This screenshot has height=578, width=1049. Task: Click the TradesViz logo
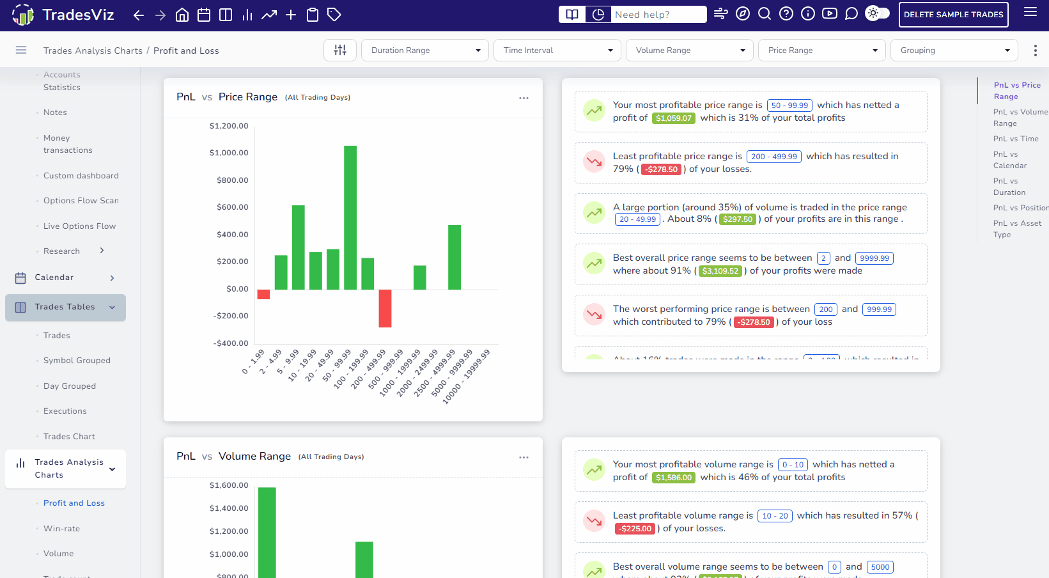coord(63,15)
